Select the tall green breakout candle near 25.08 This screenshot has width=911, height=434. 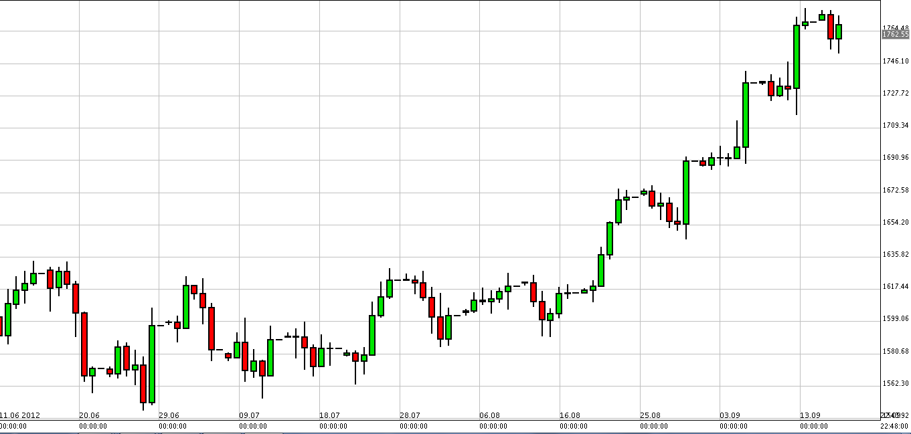coord(686,194)
